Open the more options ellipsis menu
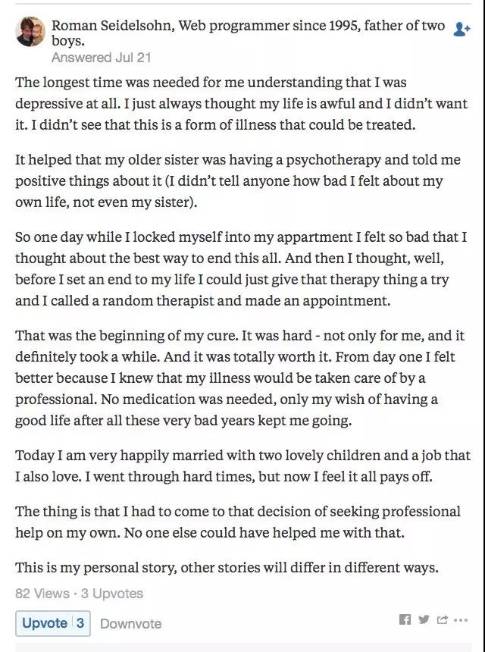The height and width of the screenshot is (652, 485). pos(461,620)
